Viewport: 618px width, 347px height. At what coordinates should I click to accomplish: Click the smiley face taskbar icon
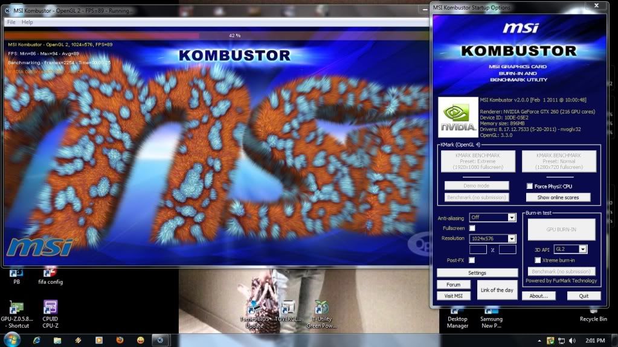click(x=141, y=340)
